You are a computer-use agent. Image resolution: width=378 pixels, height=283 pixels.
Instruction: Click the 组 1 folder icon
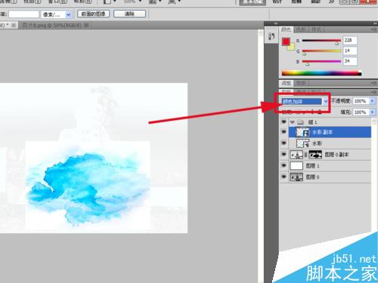tap(300, 122)
